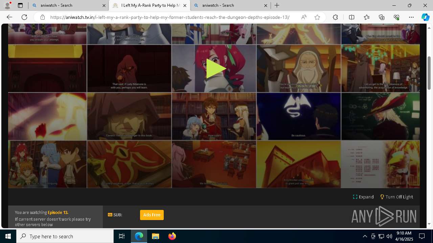
Task: Click the Ads Free button
Action: (x=152, y=215)
